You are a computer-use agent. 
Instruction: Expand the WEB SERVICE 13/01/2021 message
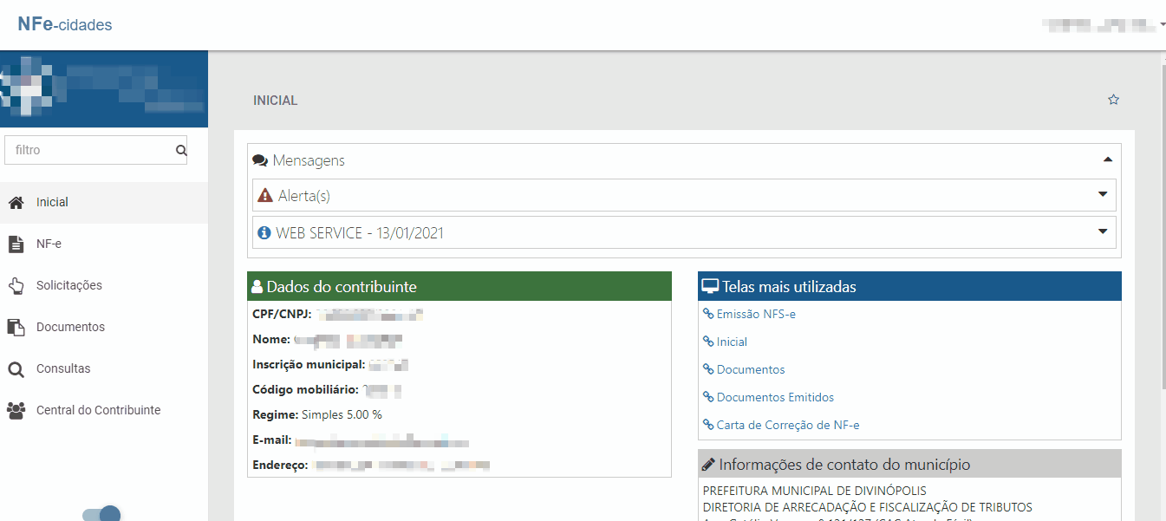[1102, 231]
